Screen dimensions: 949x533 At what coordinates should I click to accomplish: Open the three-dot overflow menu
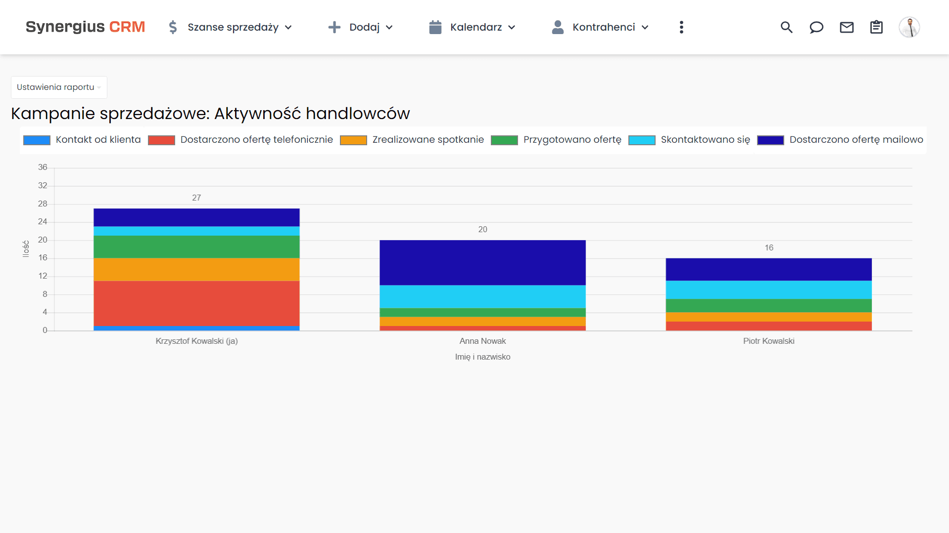tap(681, 27)
